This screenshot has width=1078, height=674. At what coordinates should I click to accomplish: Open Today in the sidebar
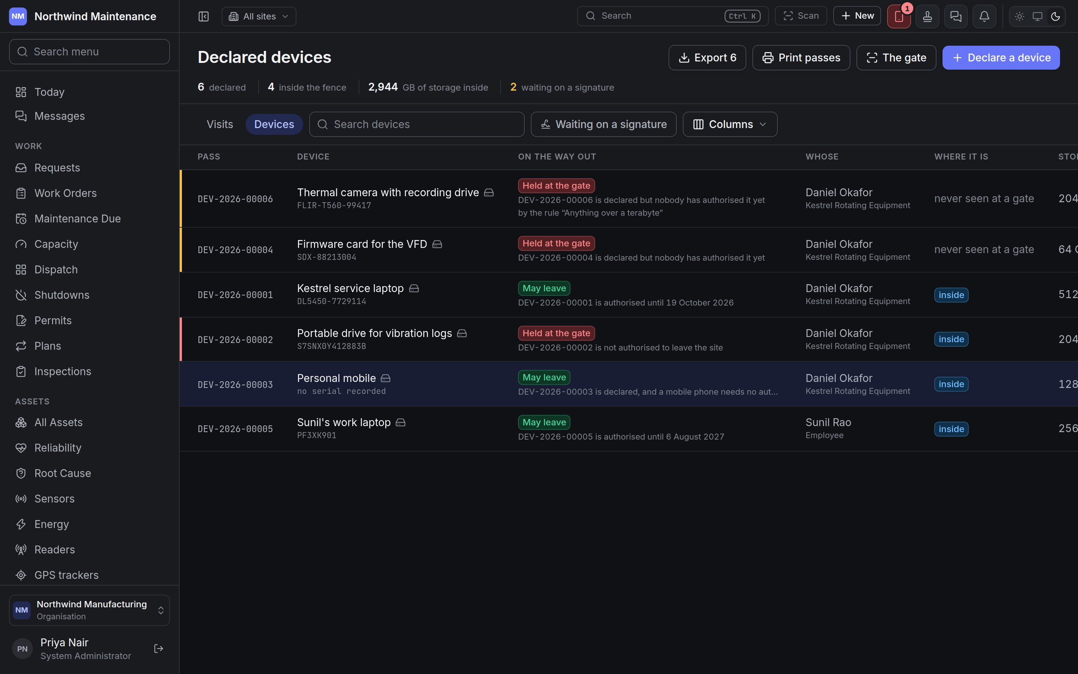pyautogui.click(x=89, y=92)
